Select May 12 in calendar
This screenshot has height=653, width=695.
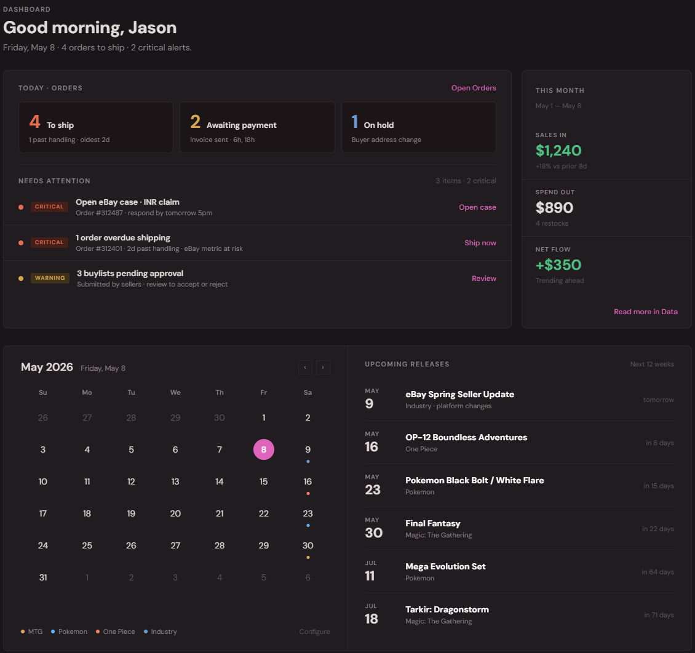(x=131, y=481)
